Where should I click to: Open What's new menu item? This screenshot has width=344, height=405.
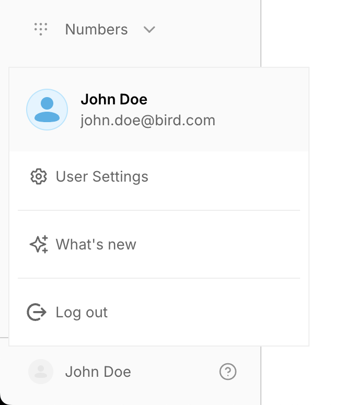click(x=159, y=244)
